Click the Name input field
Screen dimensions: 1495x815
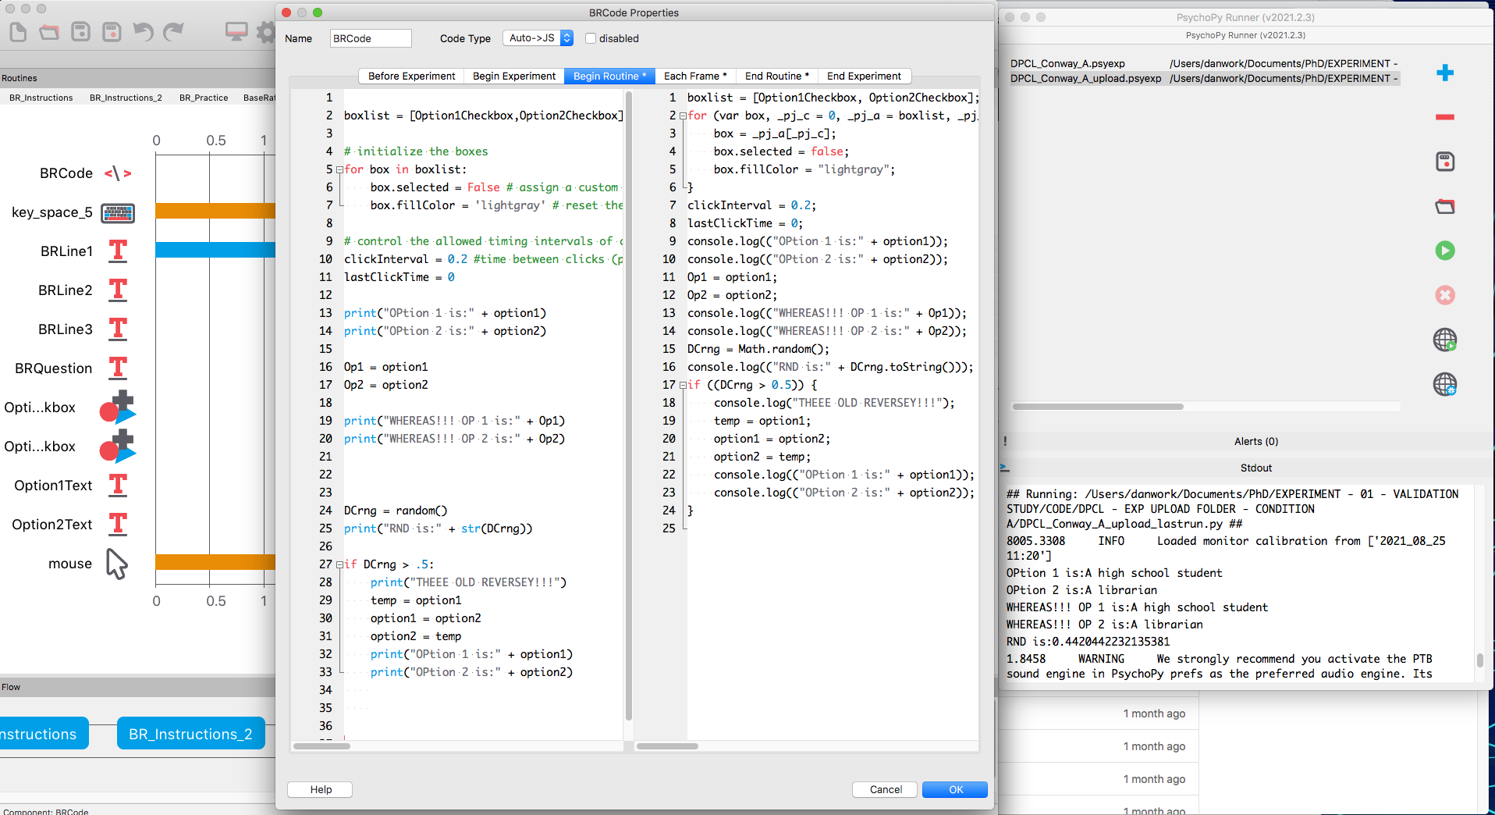370,38
